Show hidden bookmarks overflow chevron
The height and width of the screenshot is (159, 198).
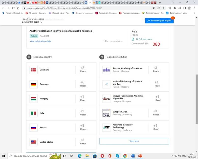click(x=194, y=13)
